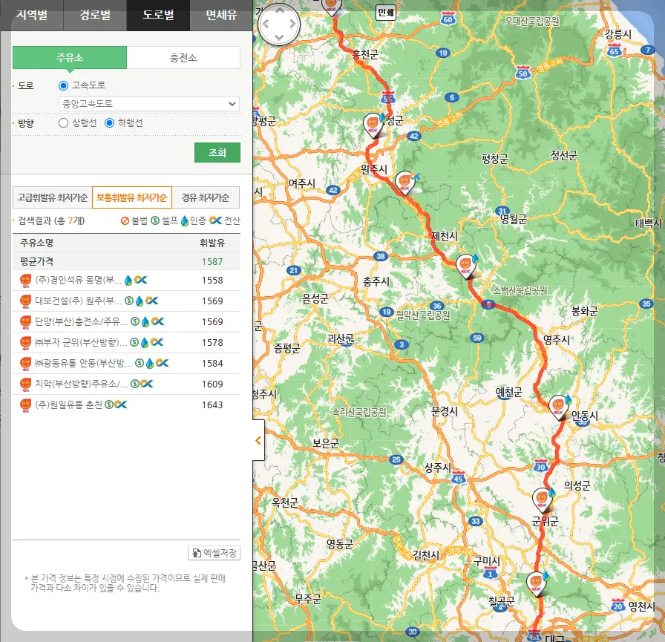Open the (주)원일유통 춘천 station row
665x642 pixels.
[126, 405]
